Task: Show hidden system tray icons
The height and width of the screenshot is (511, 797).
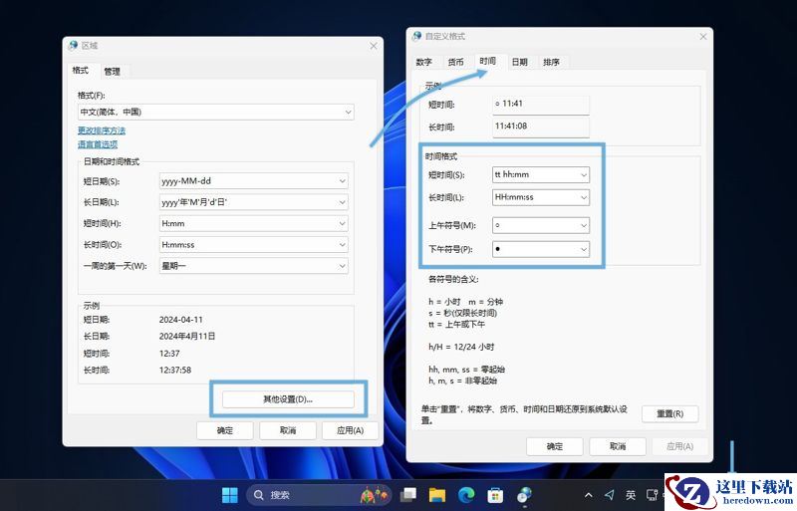Action: coord(588,495)
